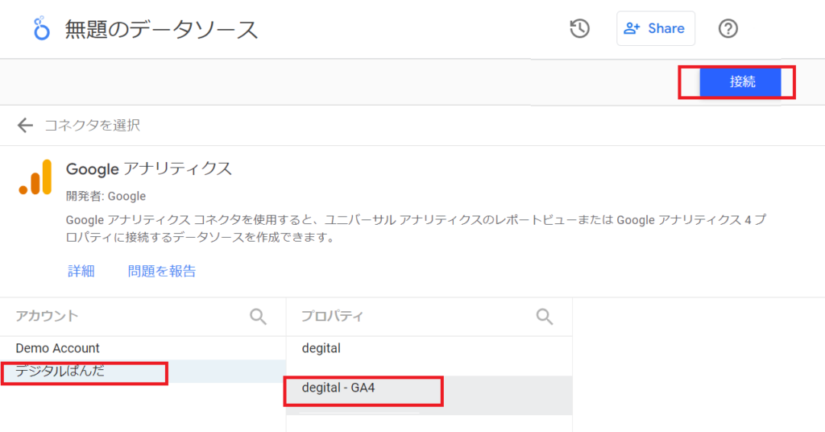Viewport: 825px width, 432px height.
Task: Choose the degital - GA4 property
Action: [338, 388]
